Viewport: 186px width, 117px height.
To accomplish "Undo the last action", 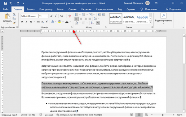I will click(x=11, y=3).
